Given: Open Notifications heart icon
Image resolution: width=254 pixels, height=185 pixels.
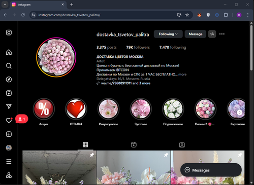Looking at the screenshot, I should point(9,120).
